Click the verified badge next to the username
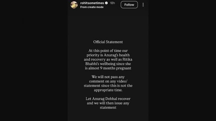216x121 pixels. (106, 3)
